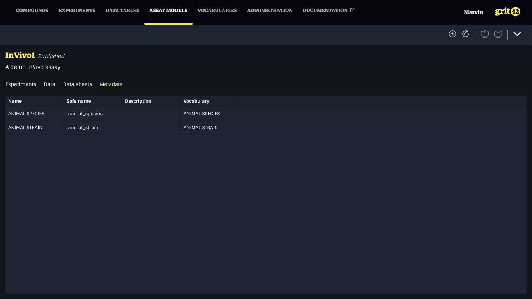
Task: Click the grit42 logo
Action: point(507,12)
